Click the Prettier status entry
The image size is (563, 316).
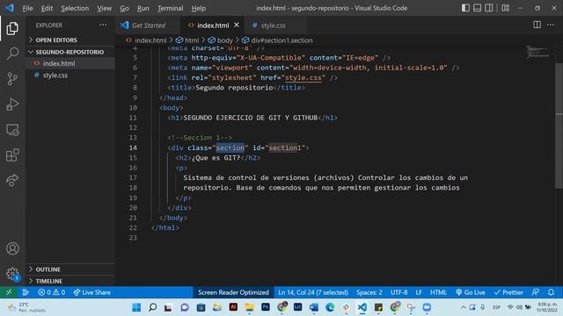click(x=508, y=292)
